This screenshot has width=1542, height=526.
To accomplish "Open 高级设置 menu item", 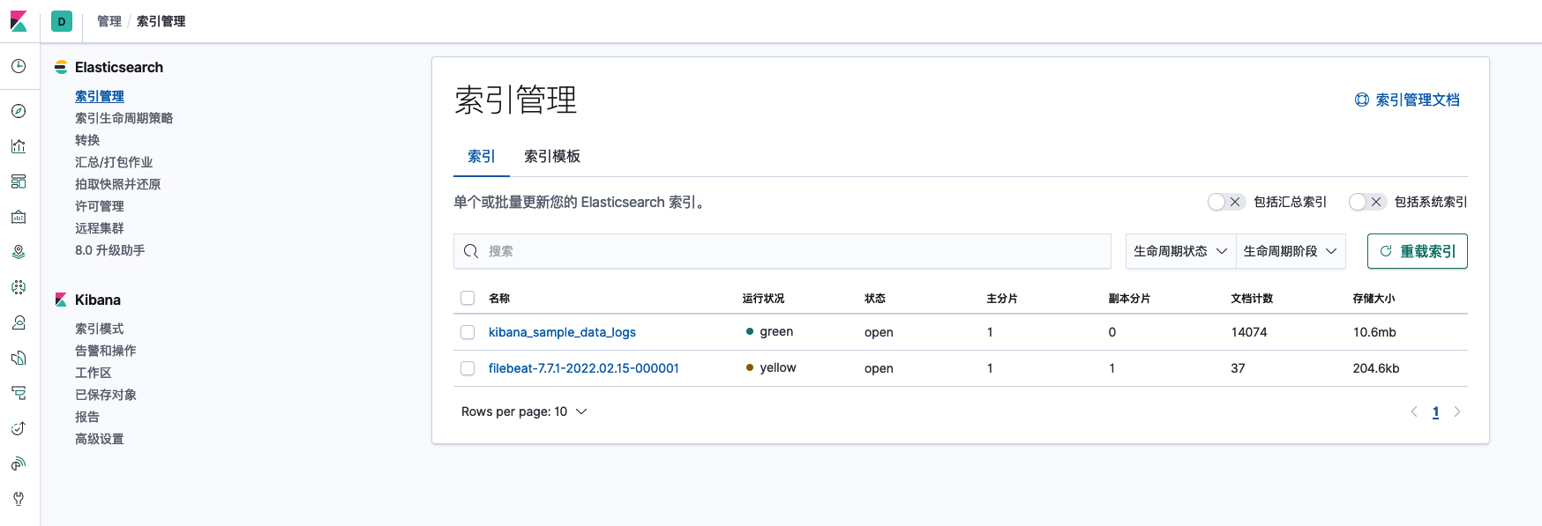I will click(100, 439).
